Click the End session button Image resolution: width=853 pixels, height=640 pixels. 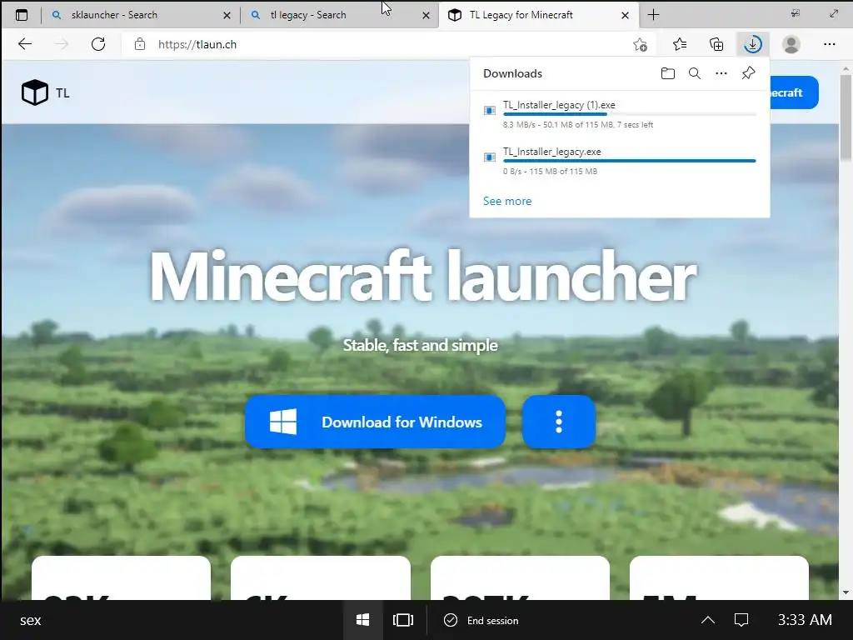tap(481, 620)
